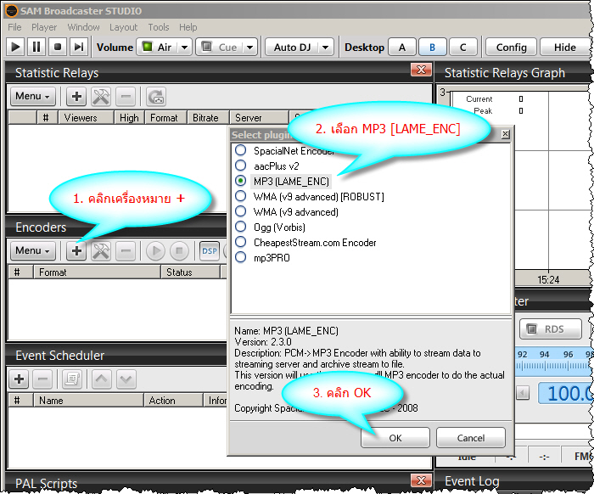
Task: Add a new Statistic Relay with plus icon
Action: pos(76,97)
